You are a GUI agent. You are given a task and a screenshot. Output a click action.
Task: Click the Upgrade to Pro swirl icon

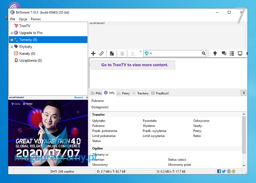(x=16, y=33)
